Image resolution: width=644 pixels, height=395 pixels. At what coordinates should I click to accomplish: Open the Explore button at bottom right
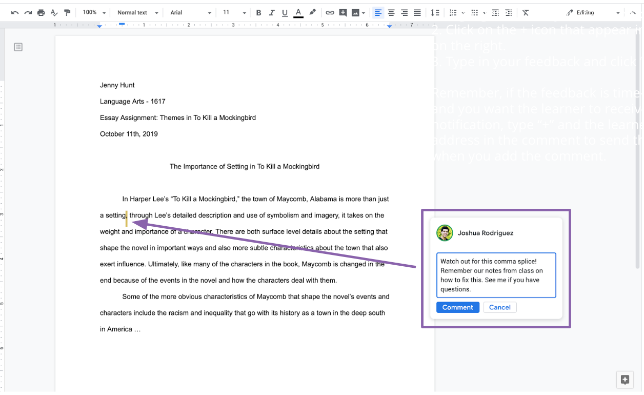pos(625,380)
